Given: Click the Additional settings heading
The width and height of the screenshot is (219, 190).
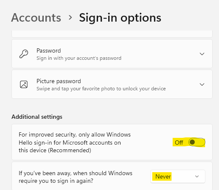Looking at the screenshot, I should point(37,117).
